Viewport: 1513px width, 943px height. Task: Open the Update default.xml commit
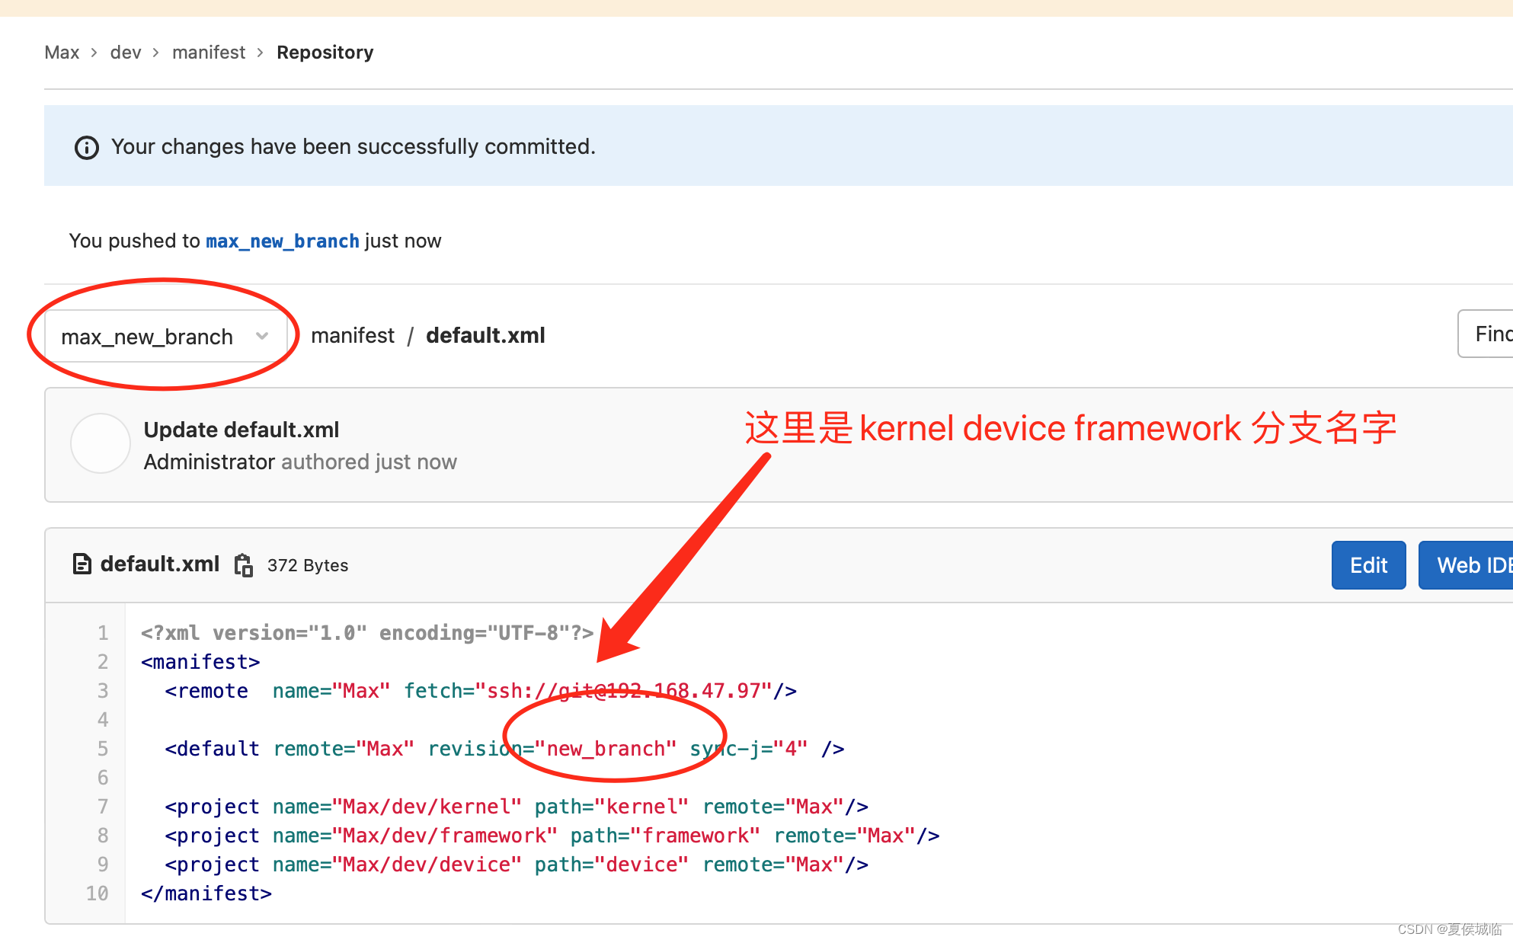(x=242, y=430)
